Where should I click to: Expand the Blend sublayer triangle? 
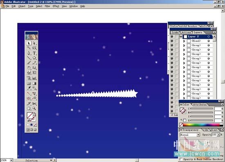click(184, 41)
